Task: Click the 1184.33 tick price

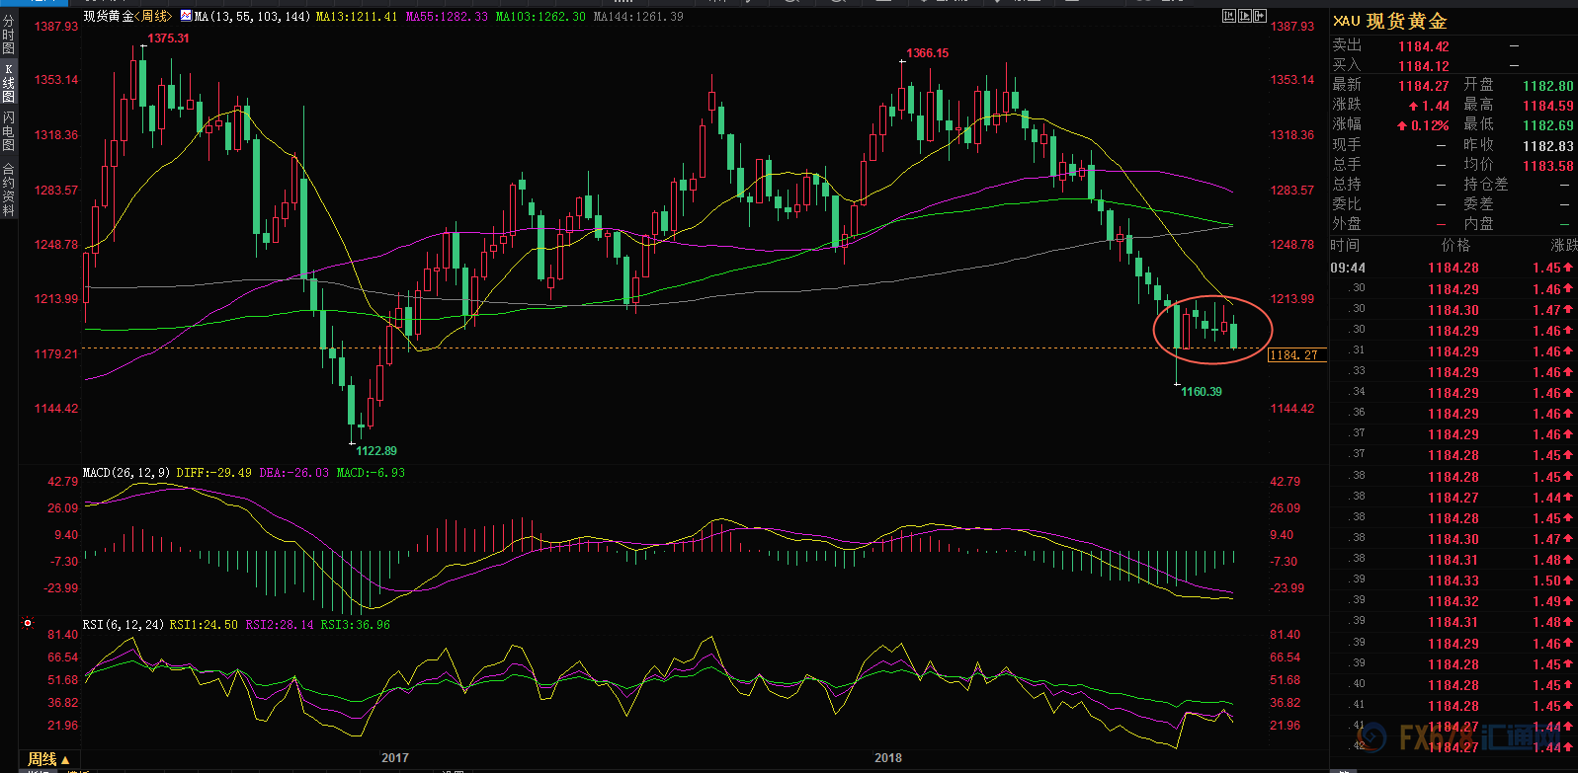Action: click(x=1453, y=580)
